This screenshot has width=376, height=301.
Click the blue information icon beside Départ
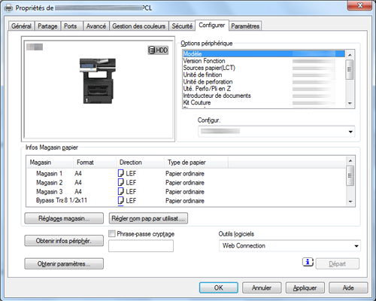point(308,262)
